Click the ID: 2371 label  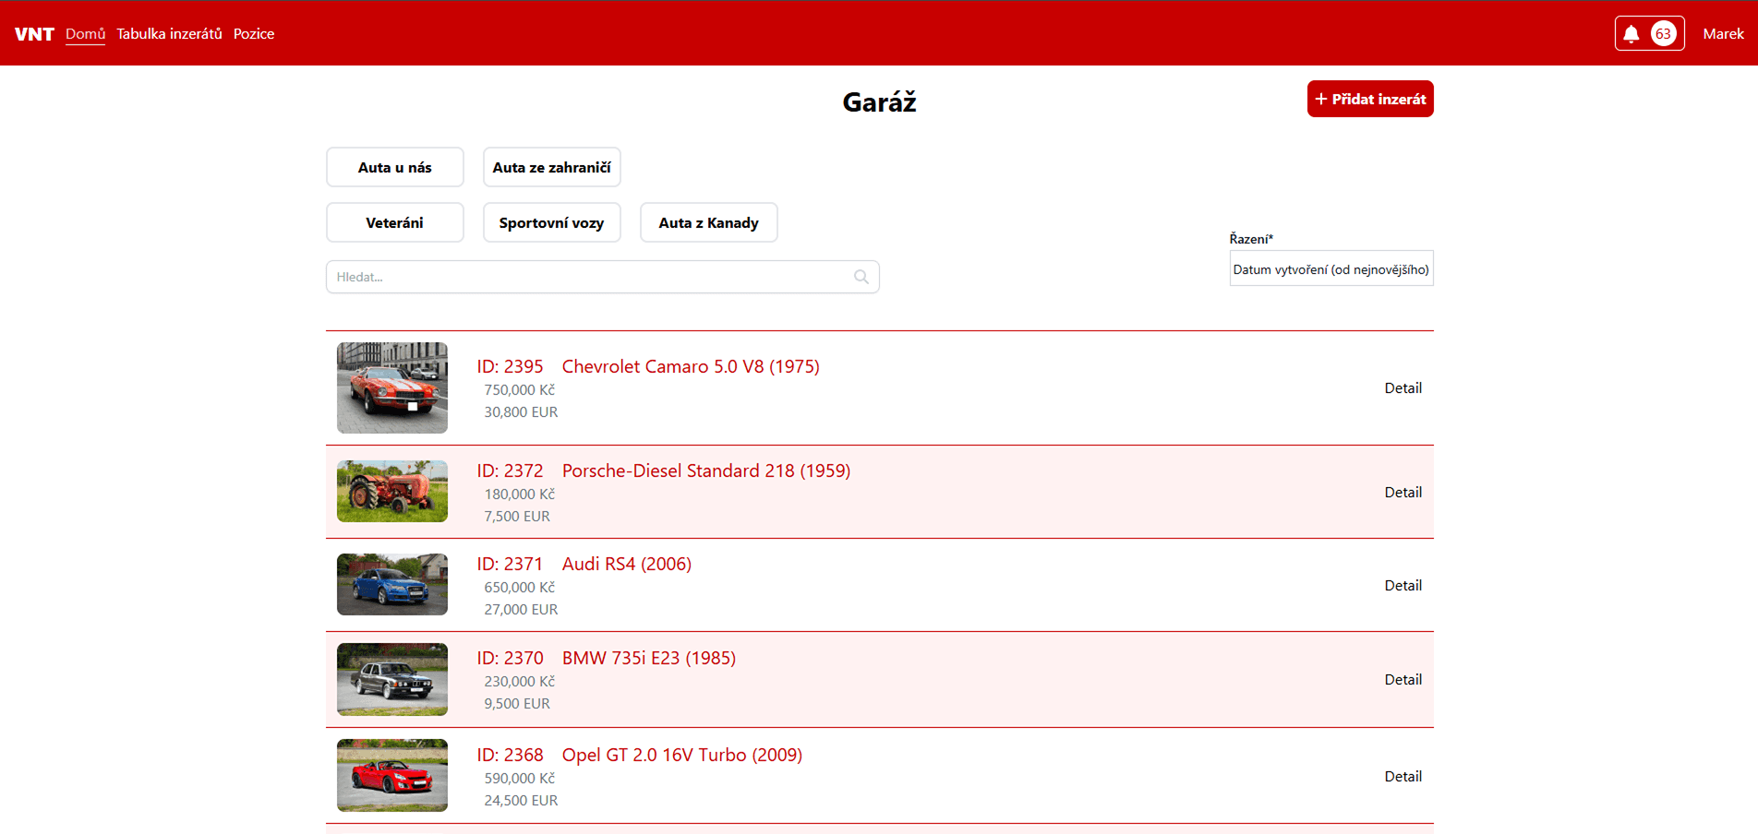click(x=510, y=564)
